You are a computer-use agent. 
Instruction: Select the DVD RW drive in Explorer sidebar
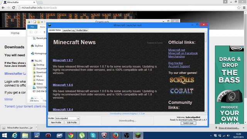point(39,91)
